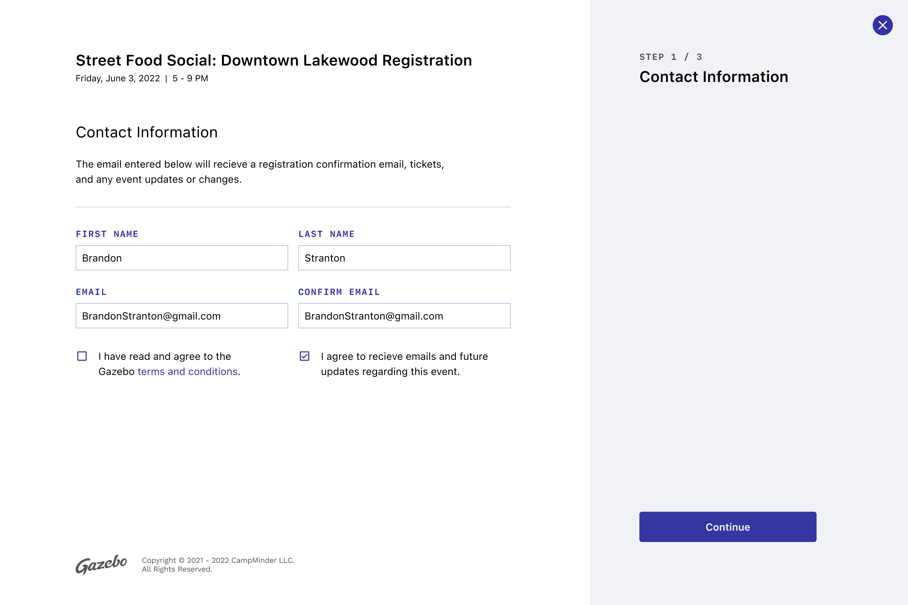Click the 'I have read and agree' text
Image resolution: width=908 pixels, height=605 pixels.
pyautogui.click(x=165, y=356)
